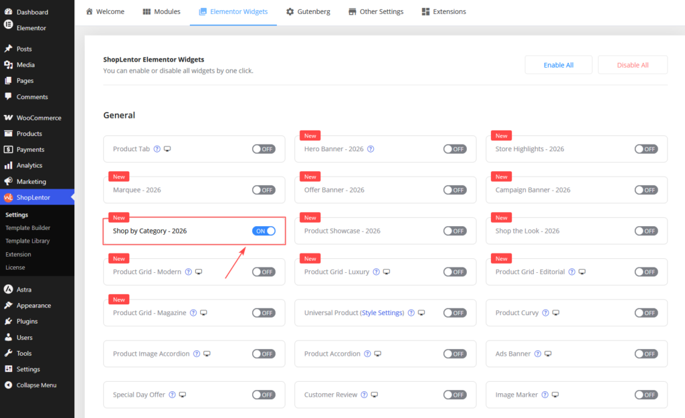Click the Astra logo icon in sidebar
685x418 pixels.
coord(8,289)
